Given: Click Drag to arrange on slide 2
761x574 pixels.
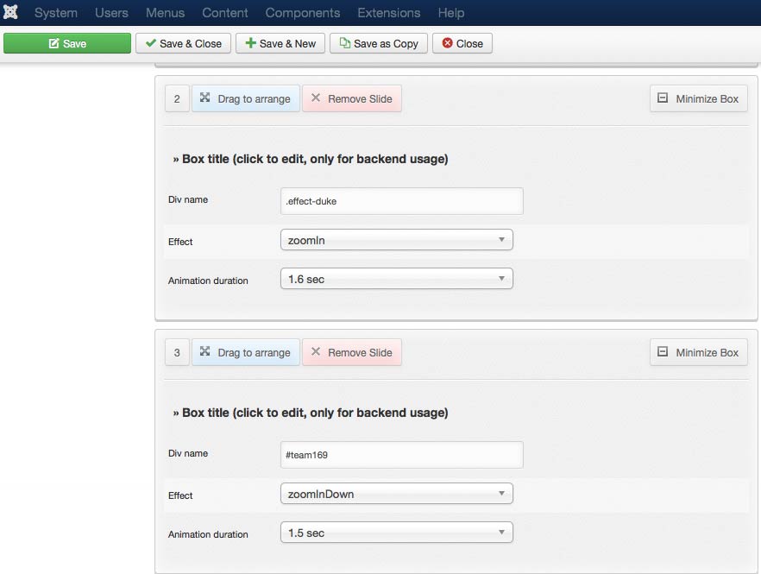Looking at the screenshot, I should click(x=246, y=98).
